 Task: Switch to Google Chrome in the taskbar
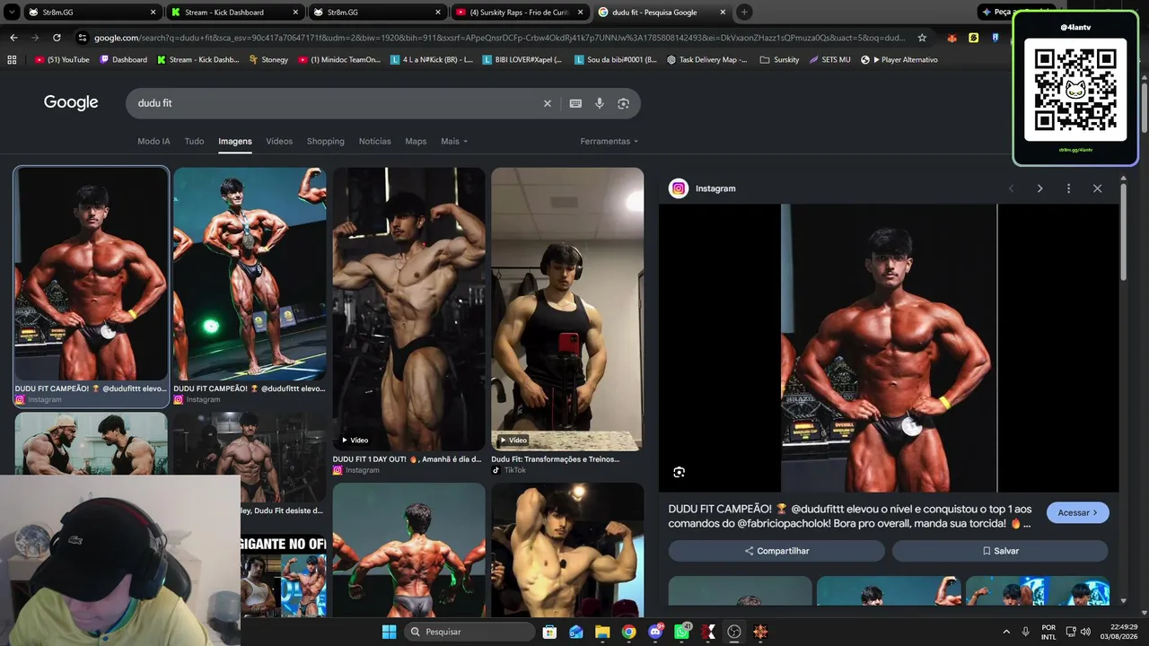(x=628, y=632)
